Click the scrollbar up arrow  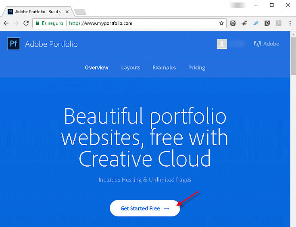[x=293, y=35]
